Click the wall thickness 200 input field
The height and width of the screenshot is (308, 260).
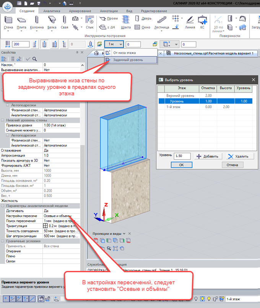point(21,44)
